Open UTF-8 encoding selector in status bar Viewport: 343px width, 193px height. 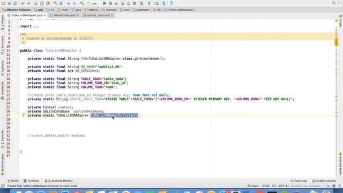284,186
